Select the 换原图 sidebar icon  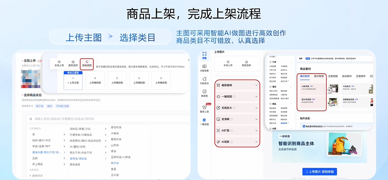204,93
